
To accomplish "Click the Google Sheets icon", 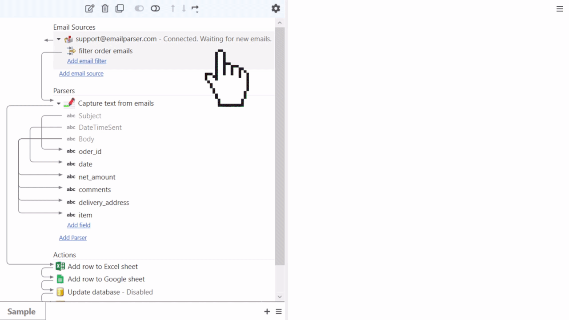I will 60,279.
